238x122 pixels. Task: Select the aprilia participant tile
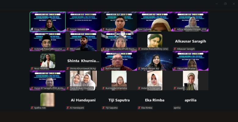pos(190,100)
